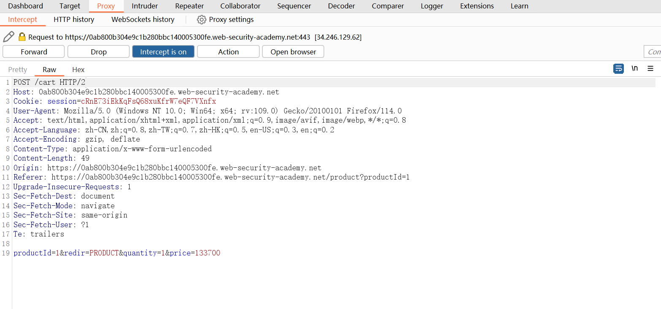Image resolution: width=661 pixels, height=309 pixels.
Task: Switch to the Pretty view tab
Action: (x=18, y=70)
